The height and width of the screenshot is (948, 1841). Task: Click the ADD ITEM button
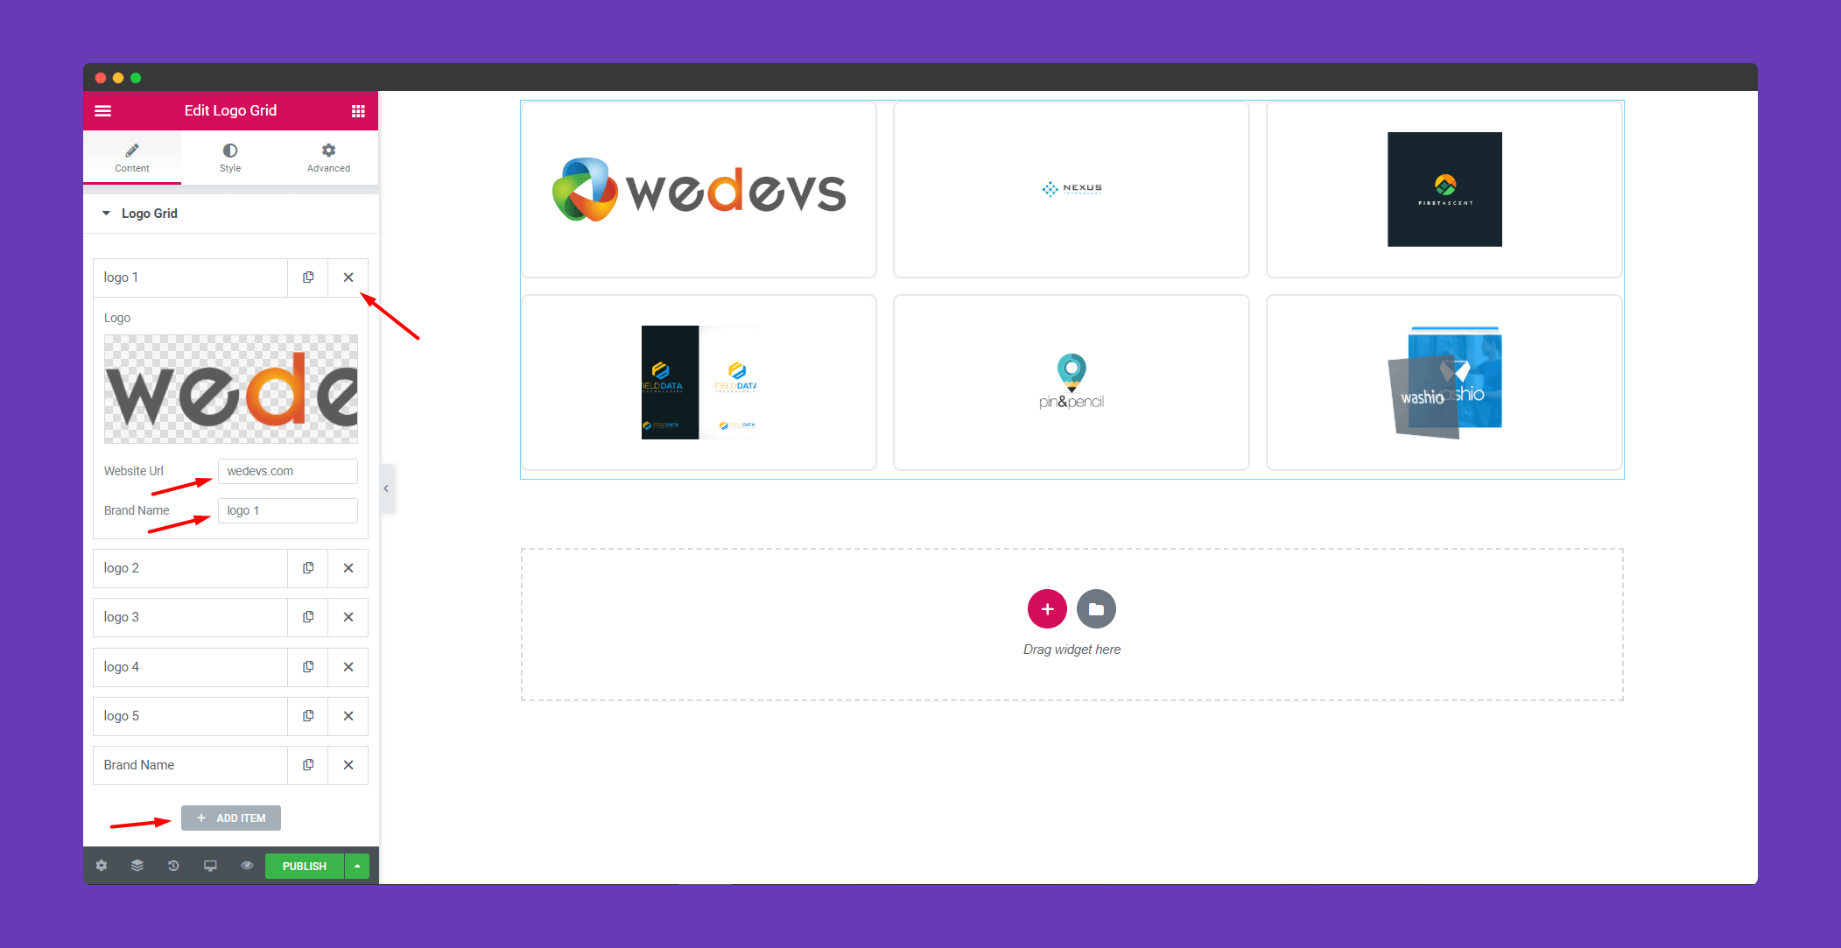tap(231, 818)
